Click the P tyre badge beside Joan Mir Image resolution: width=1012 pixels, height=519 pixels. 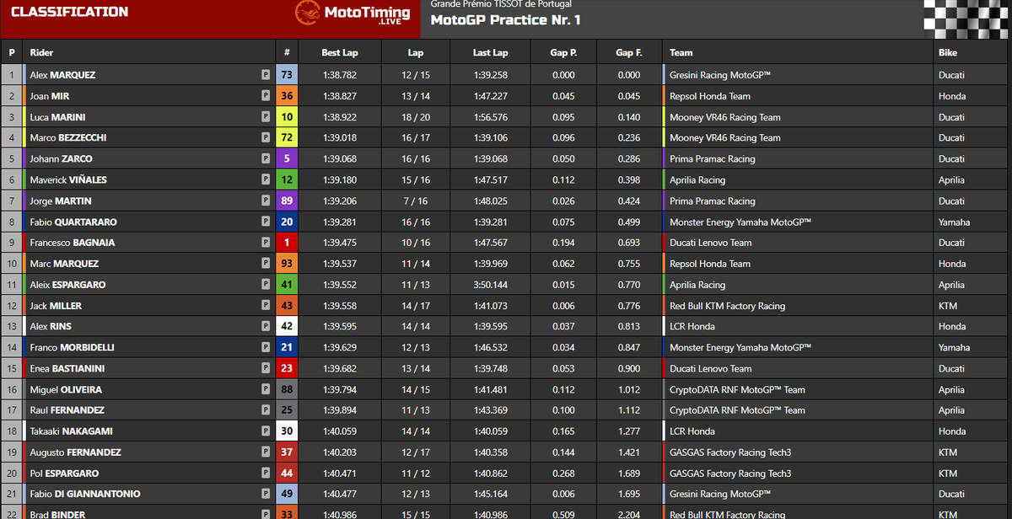tap(266, 96)
